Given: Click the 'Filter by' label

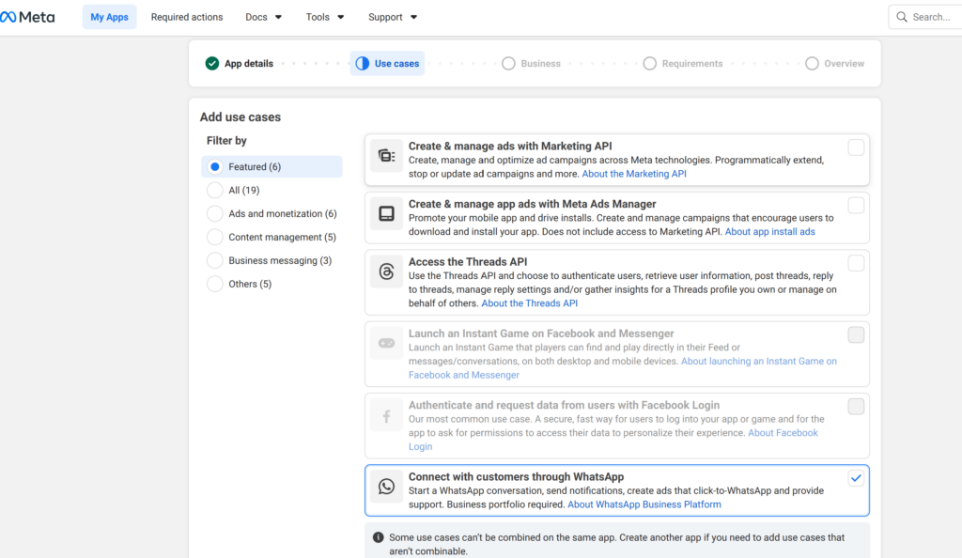Looking at the screenshot, I should tap(226, 141).
